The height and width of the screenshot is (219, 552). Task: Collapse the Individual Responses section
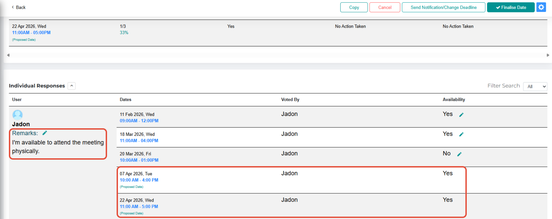pos(72,86)
